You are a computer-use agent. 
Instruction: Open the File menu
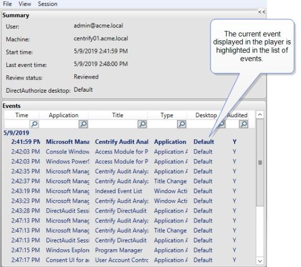click(7, 4)
